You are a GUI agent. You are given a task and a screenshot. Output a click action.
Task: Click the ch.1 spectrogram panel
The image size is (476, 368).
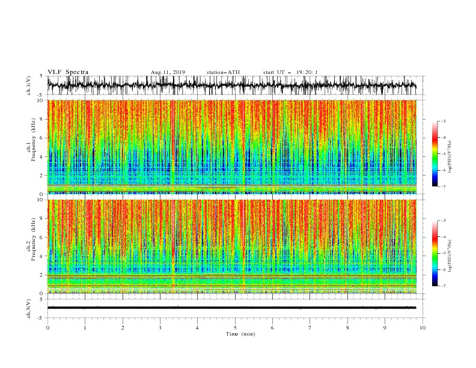click(232, 147)
